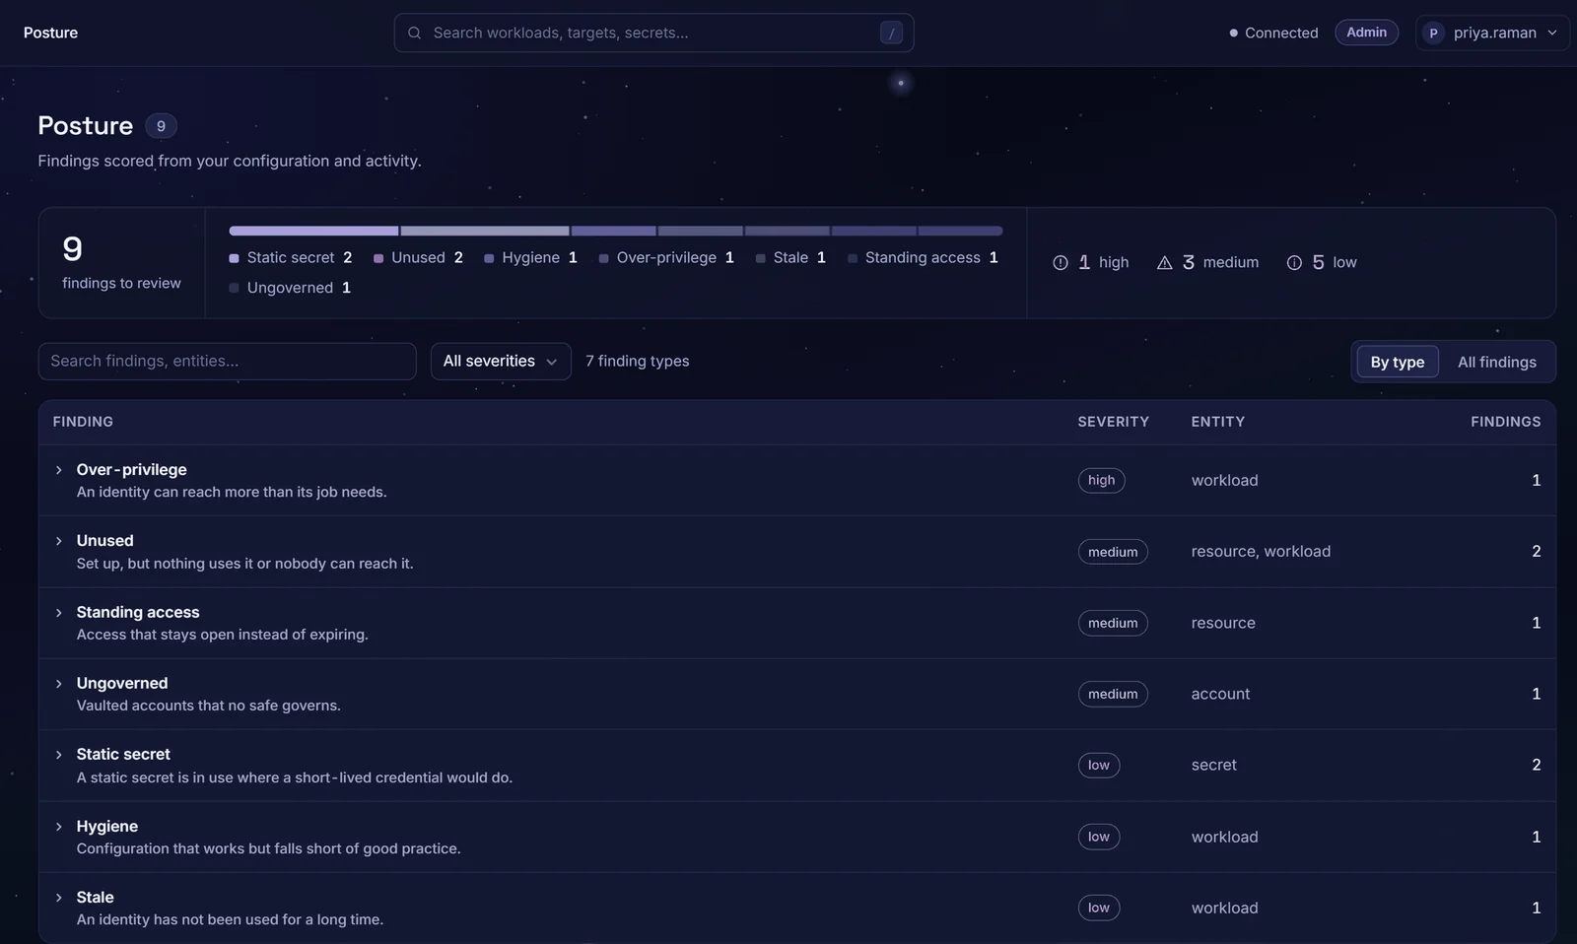The height and width of the screenshot is (944, 1577).
Task: Switch view to All findings
Action: pyautogui.click(x=1496, y=362)
